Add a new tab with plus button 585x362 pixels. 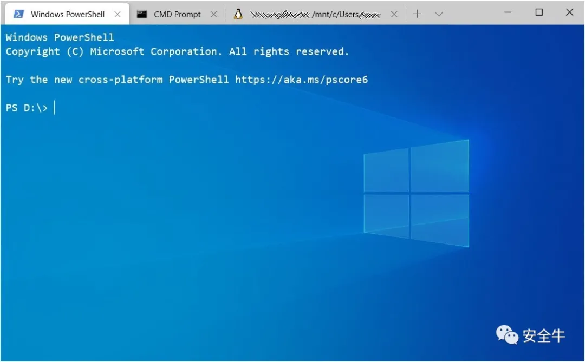pos(417,14)
